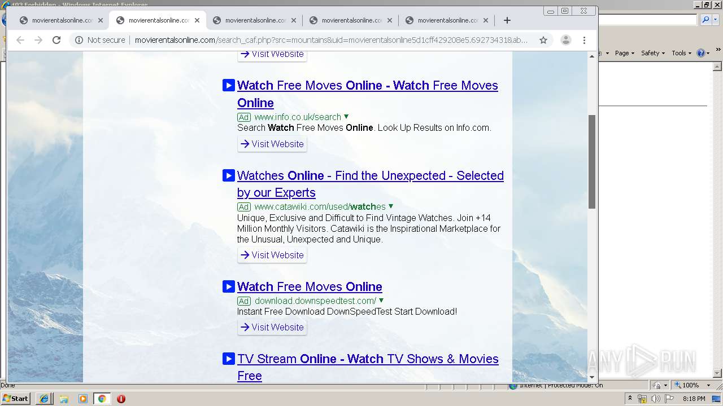Screen dimensions: 723x406
Task: Click blue arrow icon beside TV Stream Online
Action: coord(229,359)
